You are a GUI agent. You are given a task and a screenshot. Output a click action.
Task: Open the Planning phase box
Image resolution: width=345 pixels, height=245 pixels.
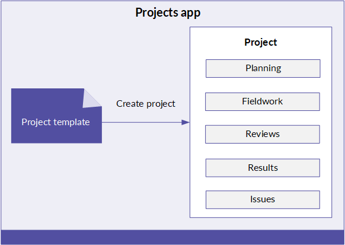click(x=263, y=68)
